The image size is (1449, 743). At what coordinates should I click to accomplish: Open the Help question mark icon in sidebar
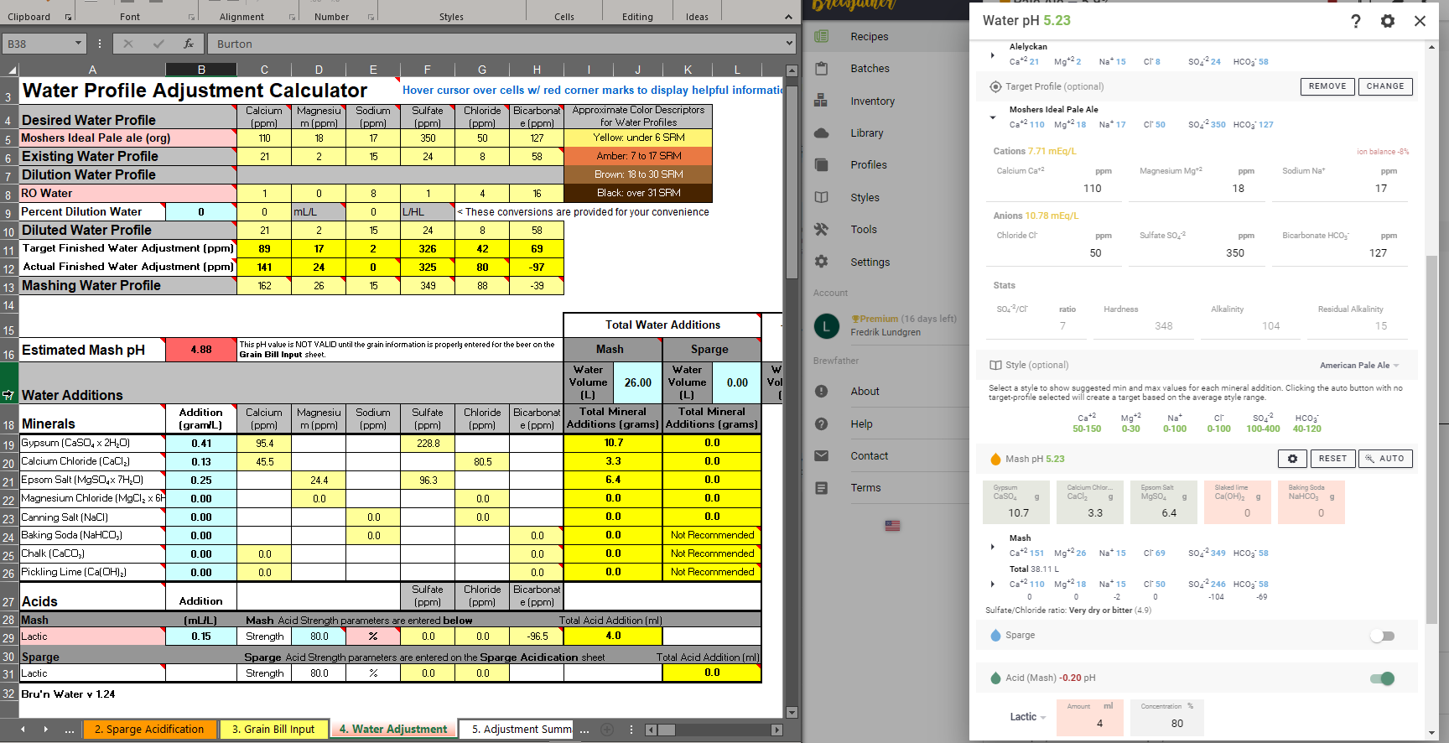[x=821, y=423]
